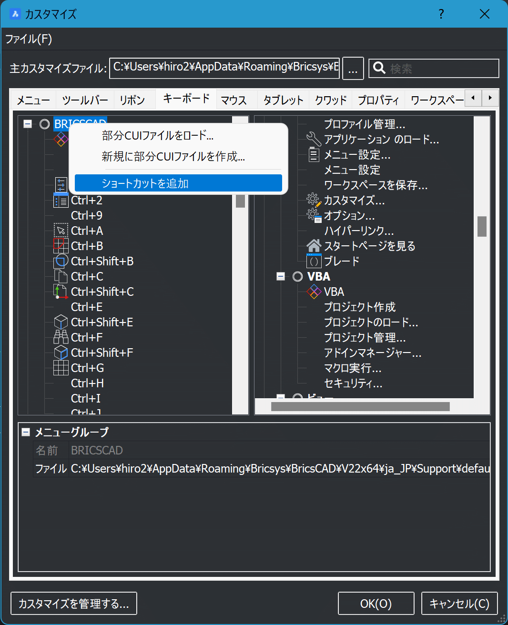Select the ハイパーリンク... command
The image size is (508, 625).
tap(358, 231)
